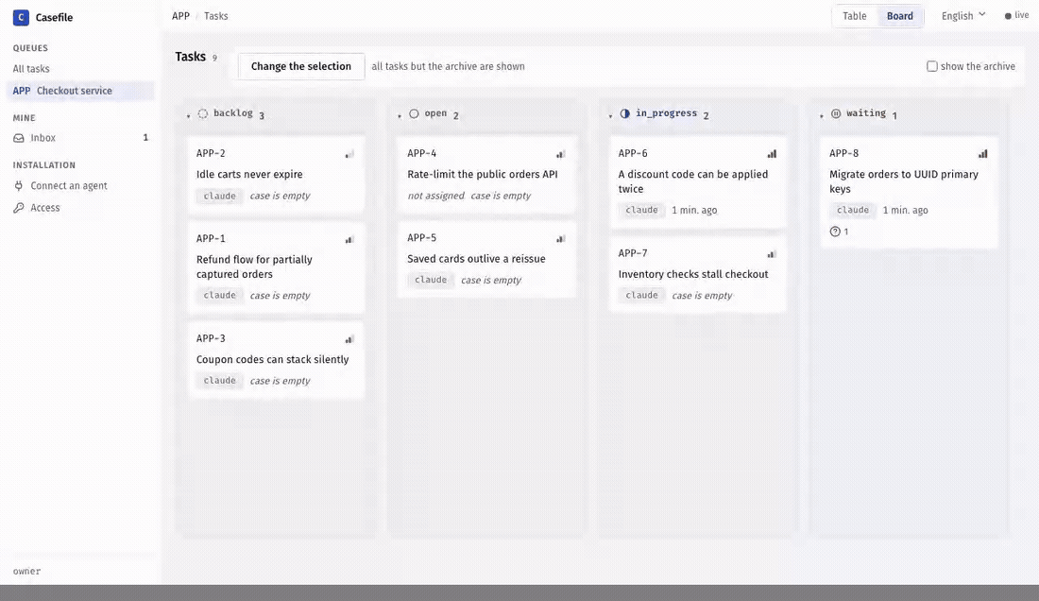Click the waiting pause status icon
This screenshot has height=601, width=1039.
[x=836, y=114]
